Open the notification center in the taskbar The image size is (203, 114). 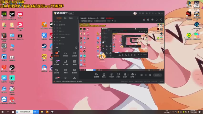tap(199, 112)
